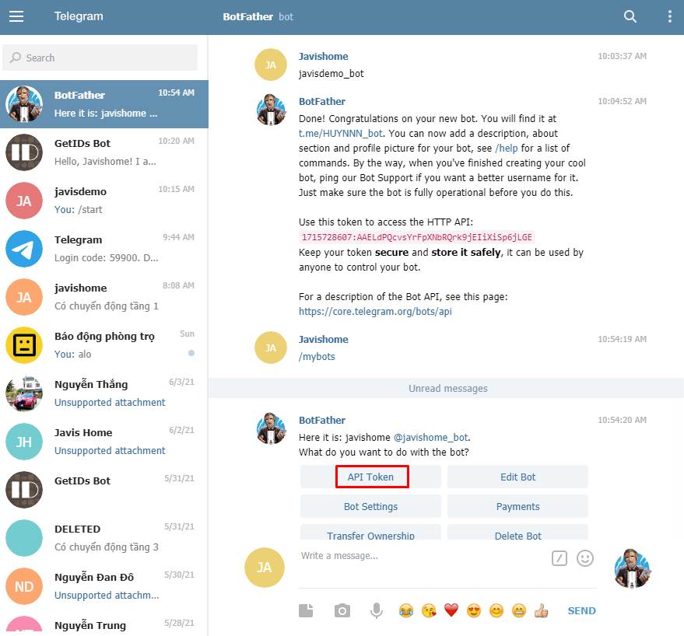Open the Nguyễn Trung chat
This screenshot has width=684, height=636.
click(x=104, y=624)
